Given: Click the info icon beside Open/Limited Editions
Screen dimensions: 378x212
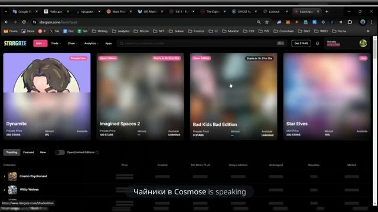Looking at the screenshot, I should 97,153.
